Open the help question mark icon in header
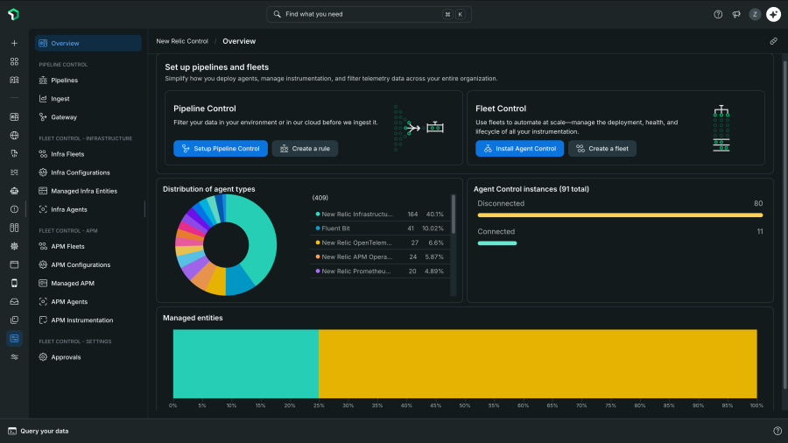The image size is (788, 443). pyautogui.click(x=718, y=14)
